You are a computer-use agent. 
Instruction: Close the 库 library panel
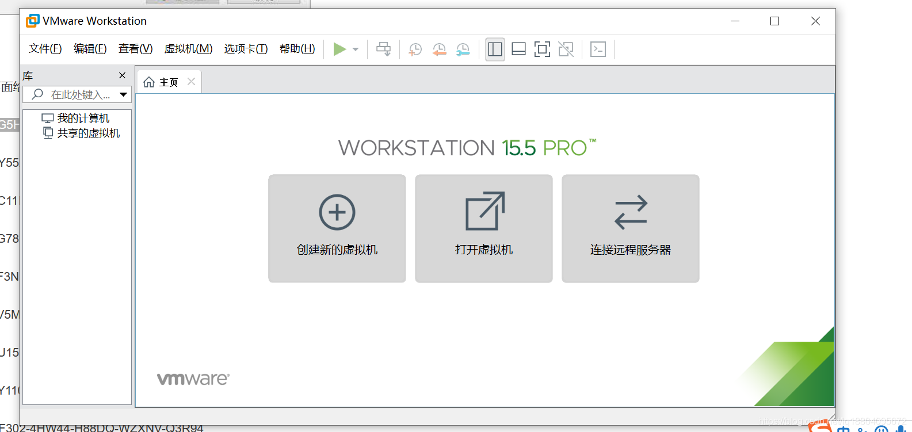[122, 75]
